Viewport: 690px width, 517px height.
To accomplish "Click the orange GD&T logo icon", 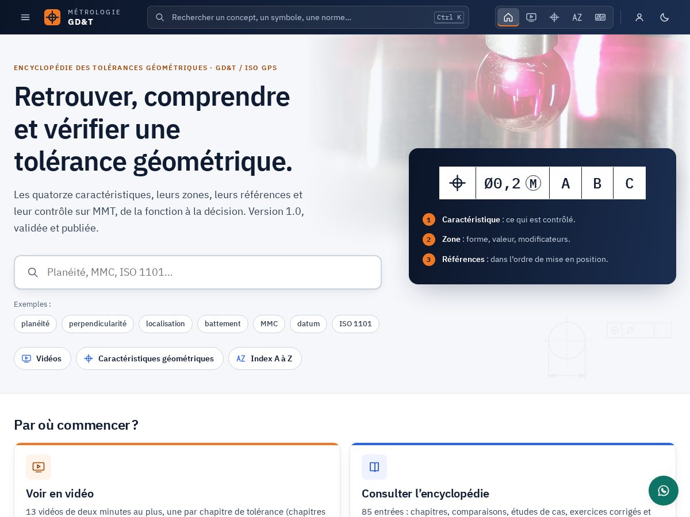I will tap(52, 17).
